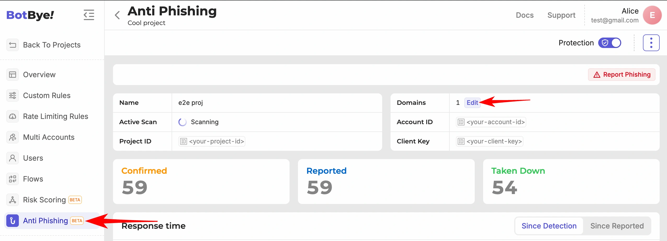Open the Flows page
This screenshot has width=667, height=241.
coord(52,179)
